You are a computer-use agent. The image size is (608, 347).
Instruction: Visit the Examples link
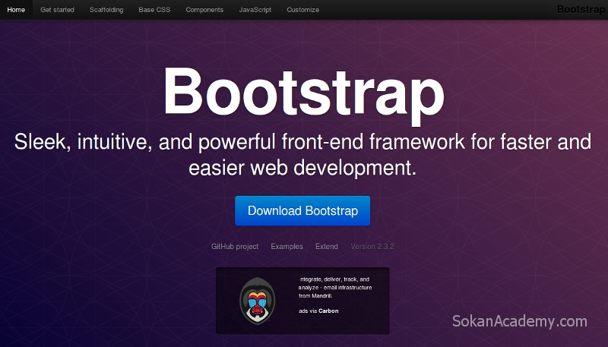tap(287, 246)
